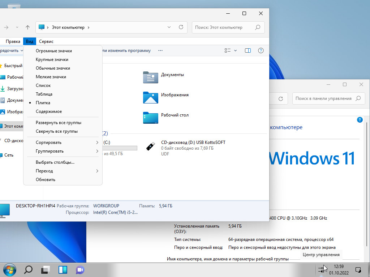Open the notifications icon in the taskbar
Image resolution: width=370 pixels, height=277 pixels.
tap(358, 270)
